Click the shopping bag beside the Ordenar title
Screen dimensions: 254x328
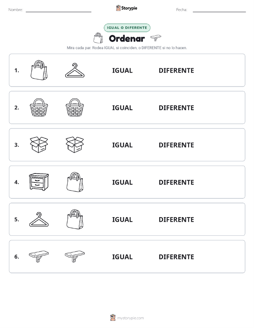click(x=98, y=38)
